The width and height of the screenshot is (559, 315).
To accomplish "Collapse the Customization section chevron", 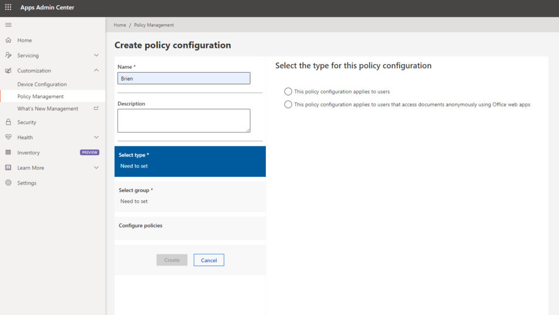I will point(96,70).
